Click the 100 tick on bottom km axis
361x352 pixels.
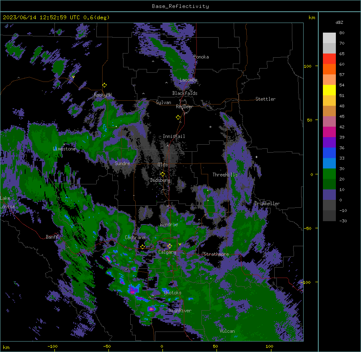[269, 346]
